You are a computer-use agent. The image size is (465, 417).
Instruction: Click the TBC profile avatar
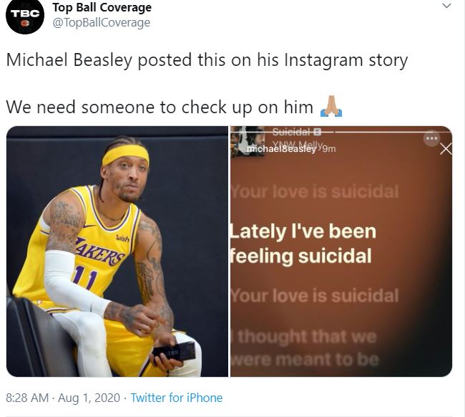pyautogui.click(x=26, y=16)
